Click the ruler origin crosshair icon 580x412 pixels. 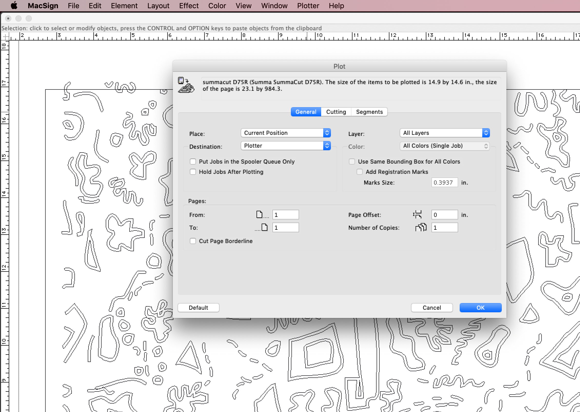5,37
